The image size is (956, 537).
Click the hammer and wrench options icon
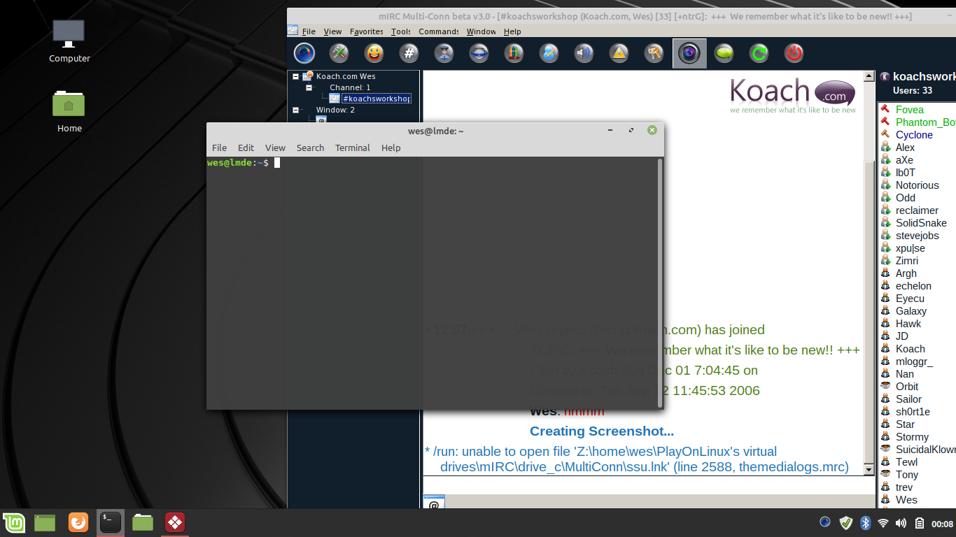pos(339,53)
